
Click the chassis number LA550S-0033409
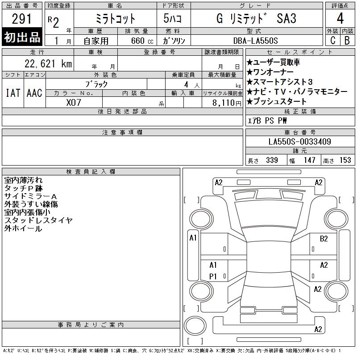tap(300, 141)
